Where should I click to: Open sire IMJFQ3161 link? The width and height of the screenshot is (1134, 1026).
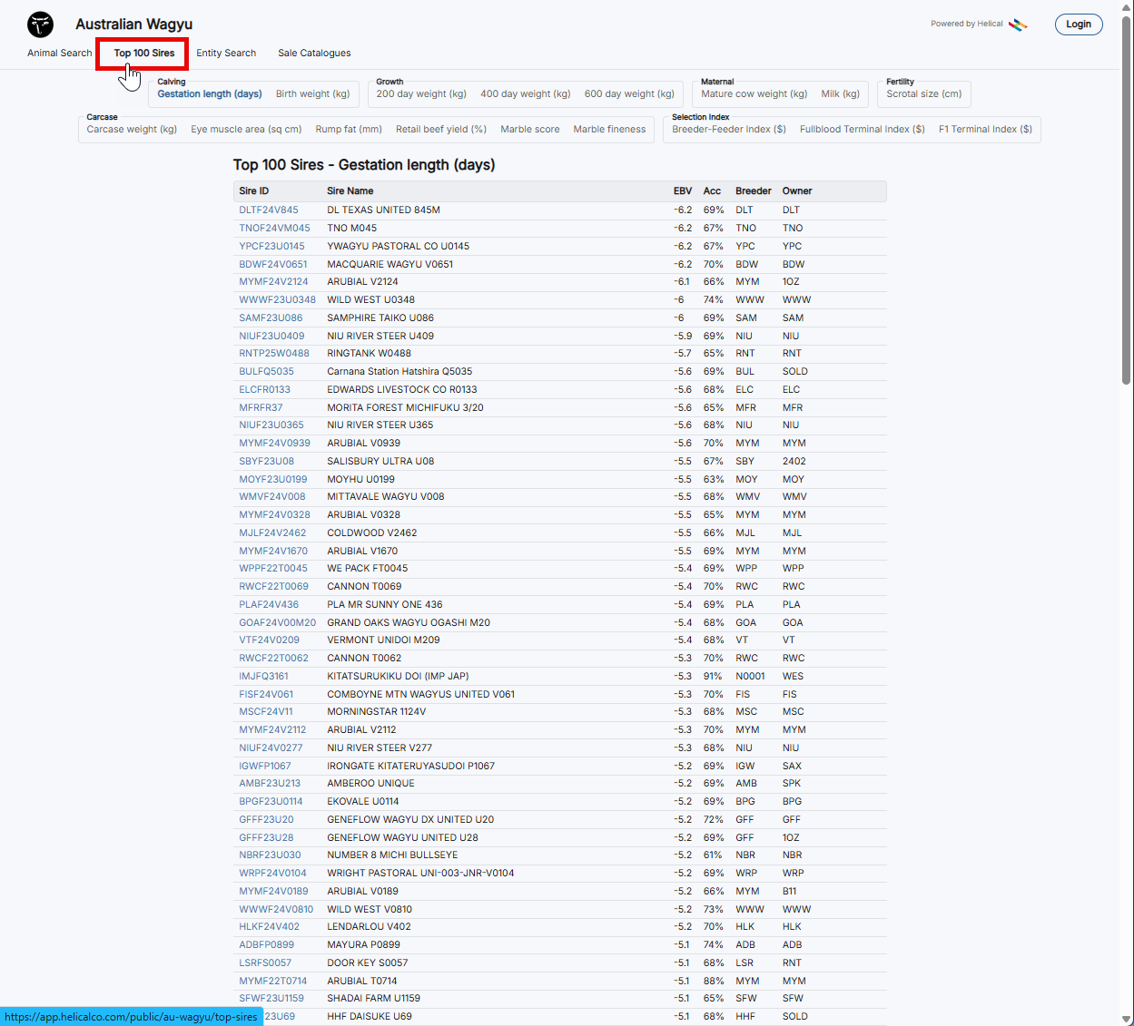coord(263,677)
